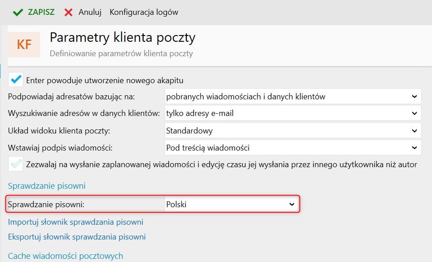Click Eksportuj słownik sprawdzania pisowni link
The width and height of the screenshot is (432, 262).
pyautogui.click(x=77, y=237)
